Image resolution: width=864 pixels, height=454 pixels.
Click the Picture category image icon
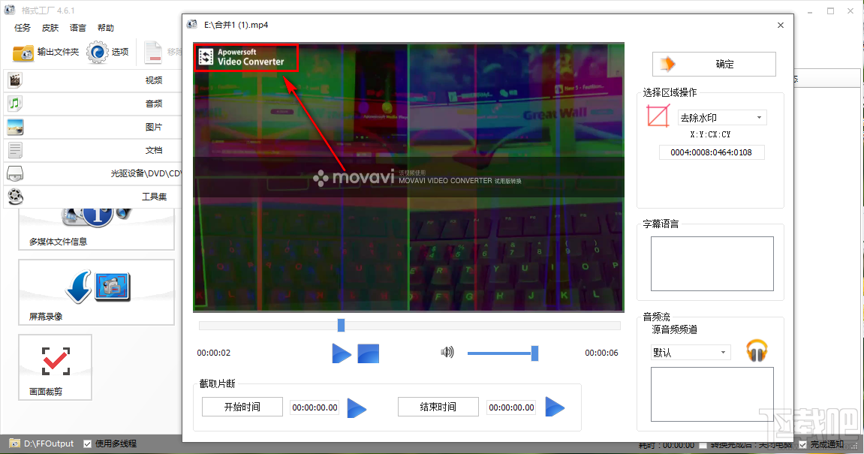pos(15,127)
